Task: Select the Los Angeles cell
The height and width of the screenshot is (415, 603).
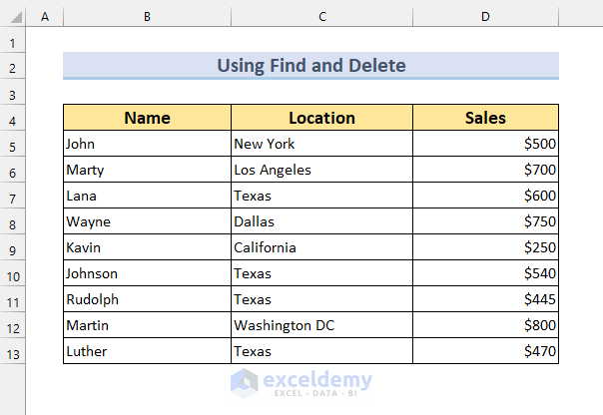Action: point(321,170)
